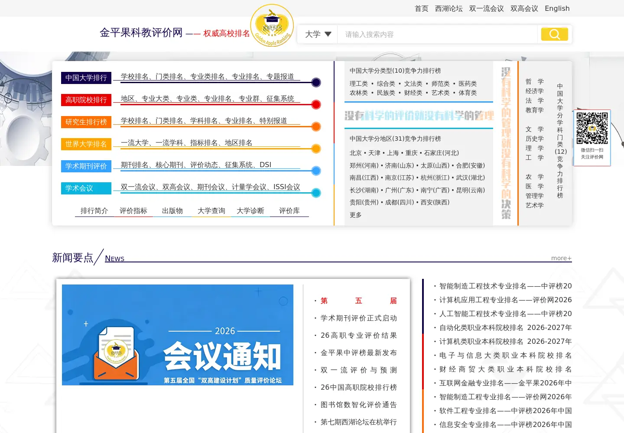624x433 pixels.
Task: Select the 世界大学排名 category button
Action: 86,144
